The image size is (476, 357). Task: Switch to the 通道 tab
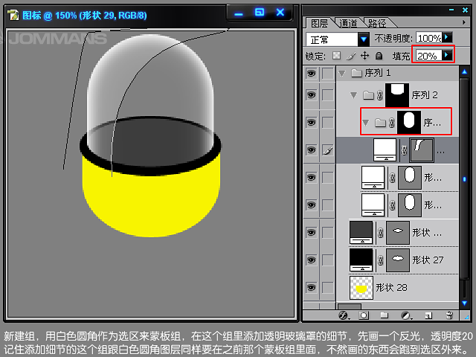350,23
